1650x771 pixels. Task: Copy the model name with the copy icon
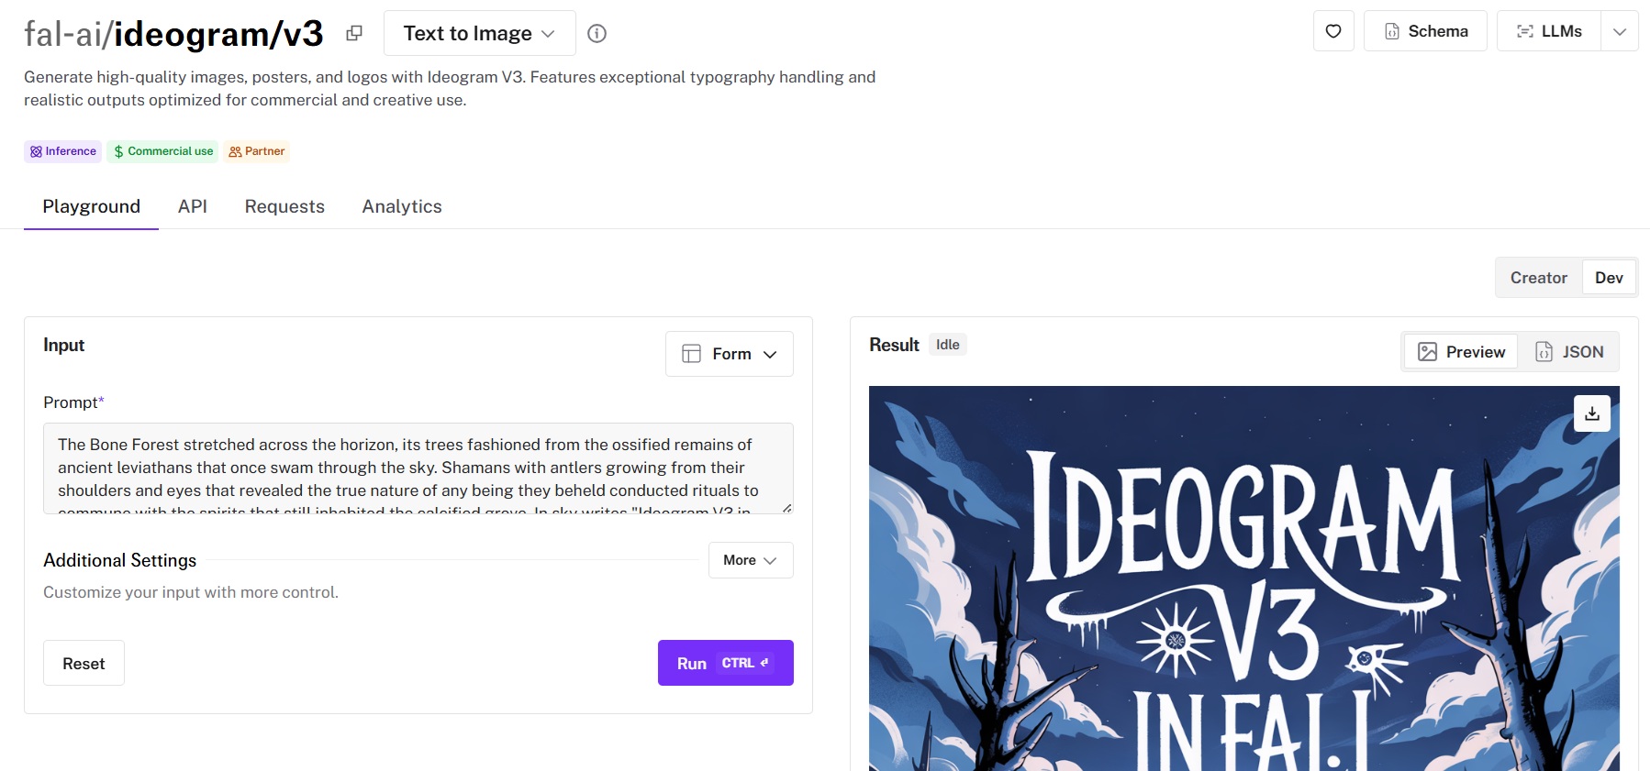pyautogui.click(x=354, y=34)
